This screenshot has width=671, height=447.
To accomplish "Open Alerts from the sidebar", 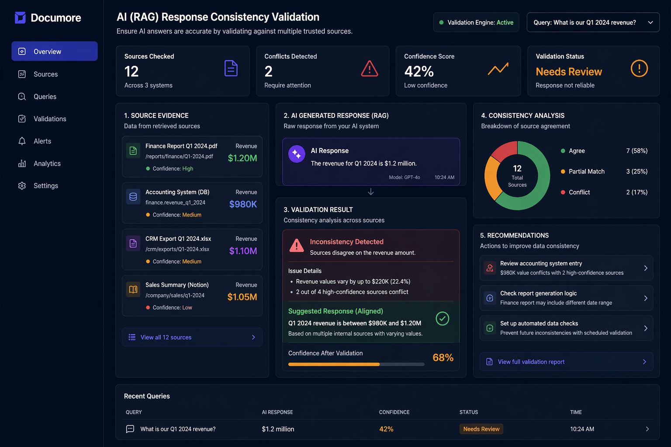I will [x=55, y=141].
